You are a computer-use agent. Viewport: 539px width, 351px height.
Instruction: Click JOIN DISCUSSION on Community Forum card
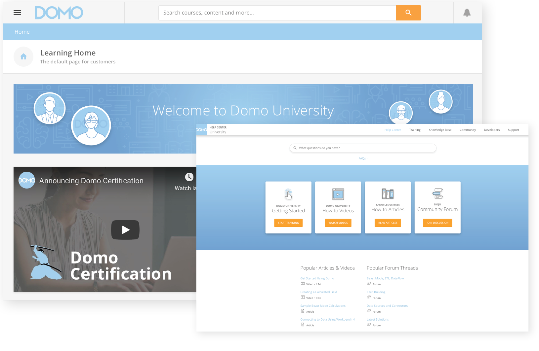(x=437, y=223)
